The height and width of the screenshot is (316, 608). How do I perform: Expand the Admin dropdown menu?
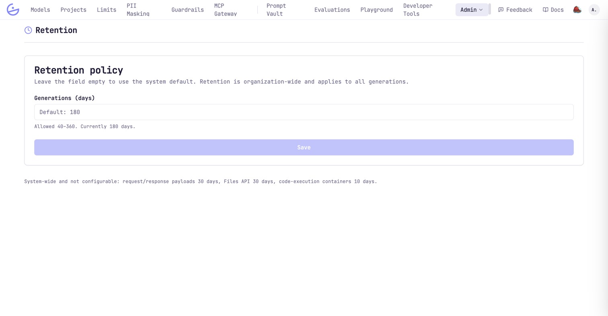(472, 10)
